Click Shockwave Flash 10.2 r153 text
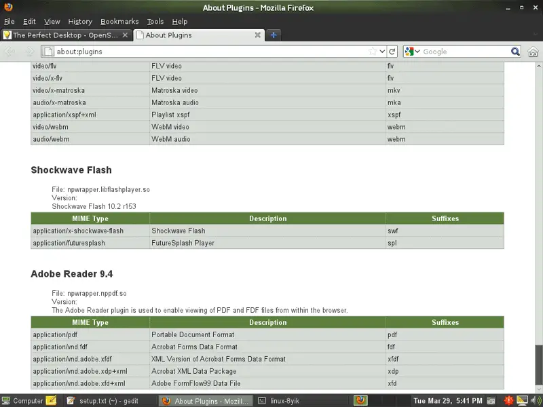The image size is (543, 407). pyautogui.click(x=94, y=206)
